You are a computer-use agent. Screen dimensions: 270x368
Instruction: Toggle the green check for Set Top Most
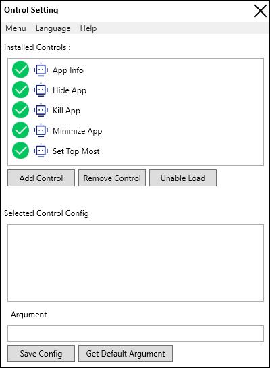(x=20, y=150)
